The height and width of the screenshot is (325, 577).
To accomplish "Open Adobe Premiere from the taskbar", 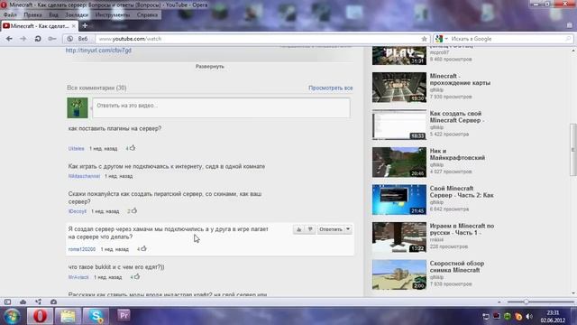I will (124, 315).
